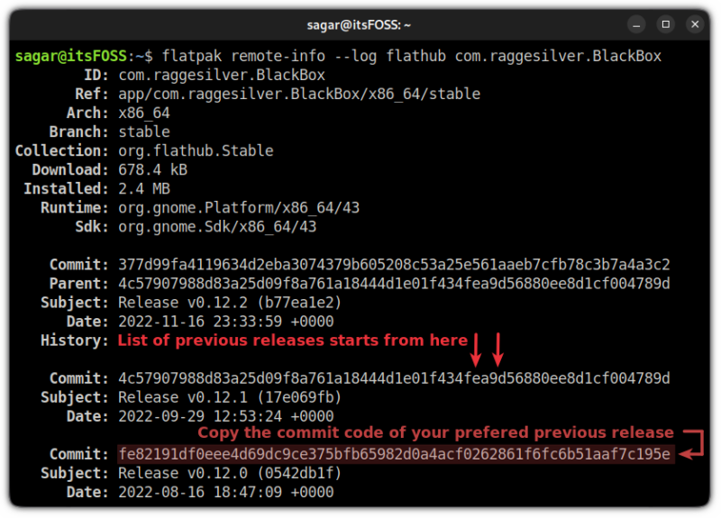Click the Arch value x86_64
This screenshot has height=518, width=721.
[x=144, y=114]
